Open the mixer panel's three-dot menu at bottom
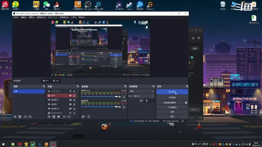 click(x=88, y=117)
